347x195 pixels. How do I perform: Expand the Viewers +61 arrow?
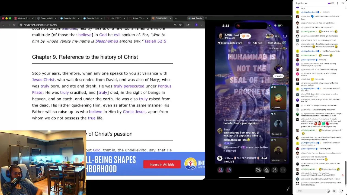(286, 48)
